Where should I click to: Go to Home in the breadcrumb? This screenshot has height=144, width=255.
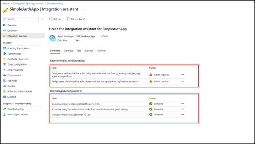[x=6, y=3]
